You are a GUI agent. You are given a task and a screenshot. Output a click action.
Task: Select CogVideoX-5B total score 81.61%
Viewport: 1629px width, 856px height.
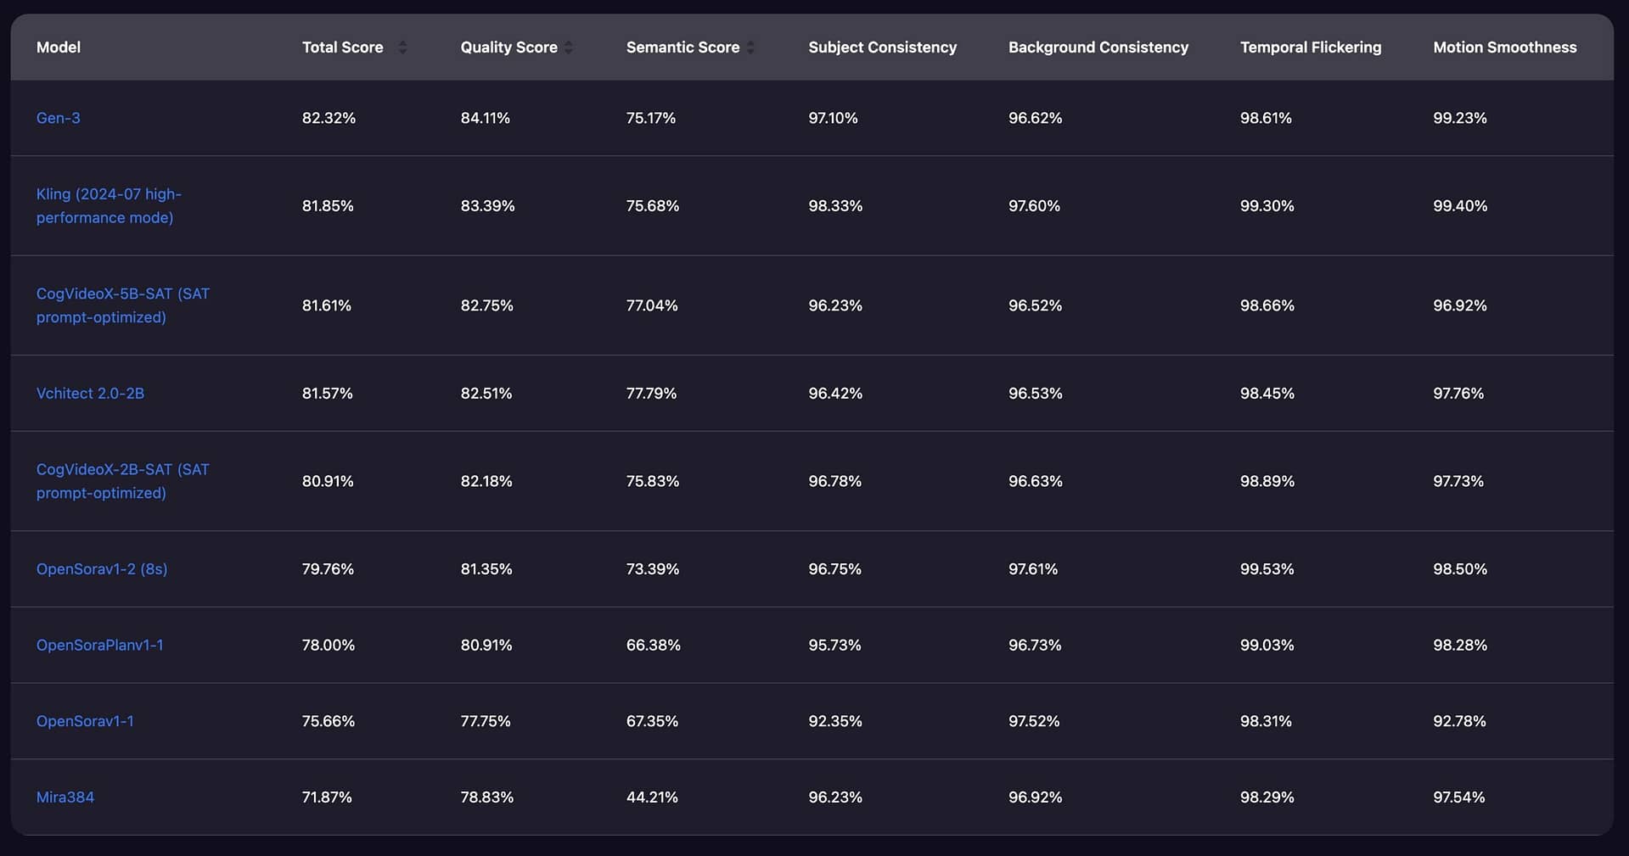327,305
